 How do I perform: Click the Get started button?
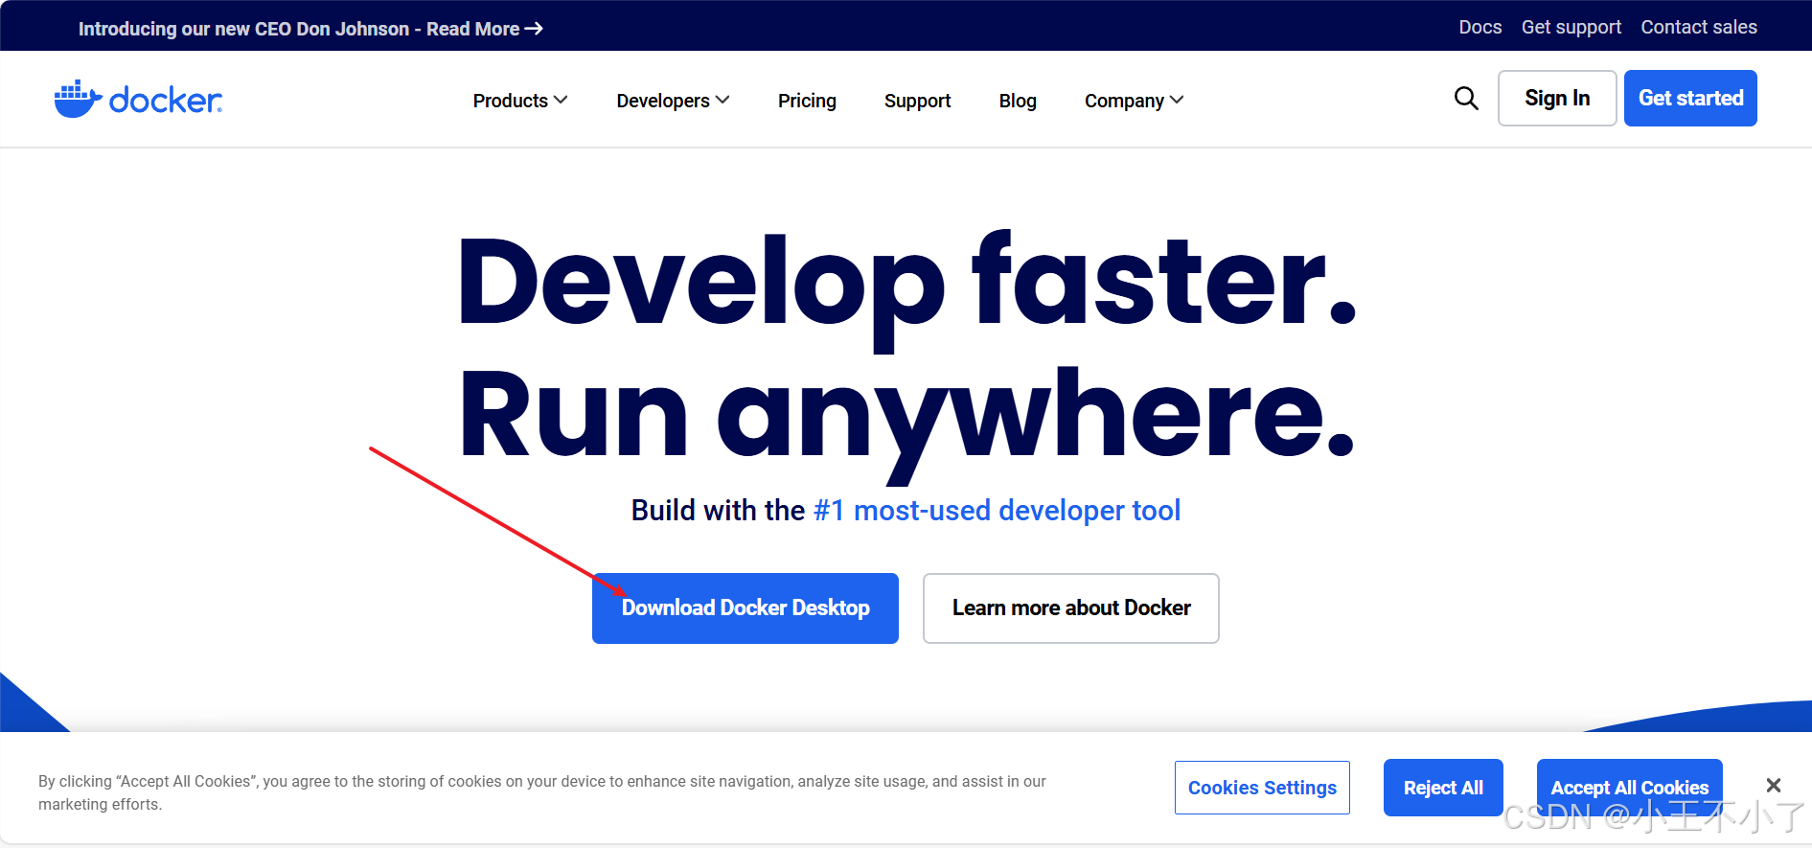click(x=1690, y=98)
